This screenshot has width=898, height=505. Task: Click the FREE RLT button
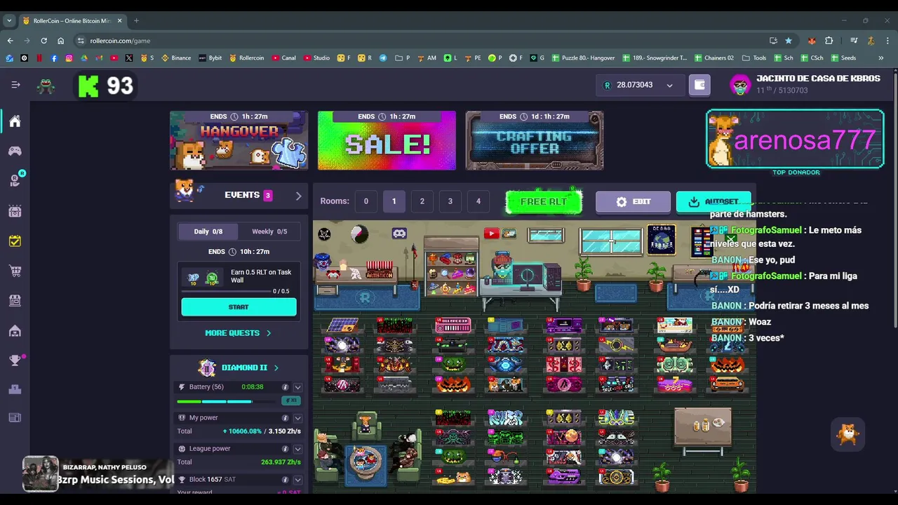point(544,202)
